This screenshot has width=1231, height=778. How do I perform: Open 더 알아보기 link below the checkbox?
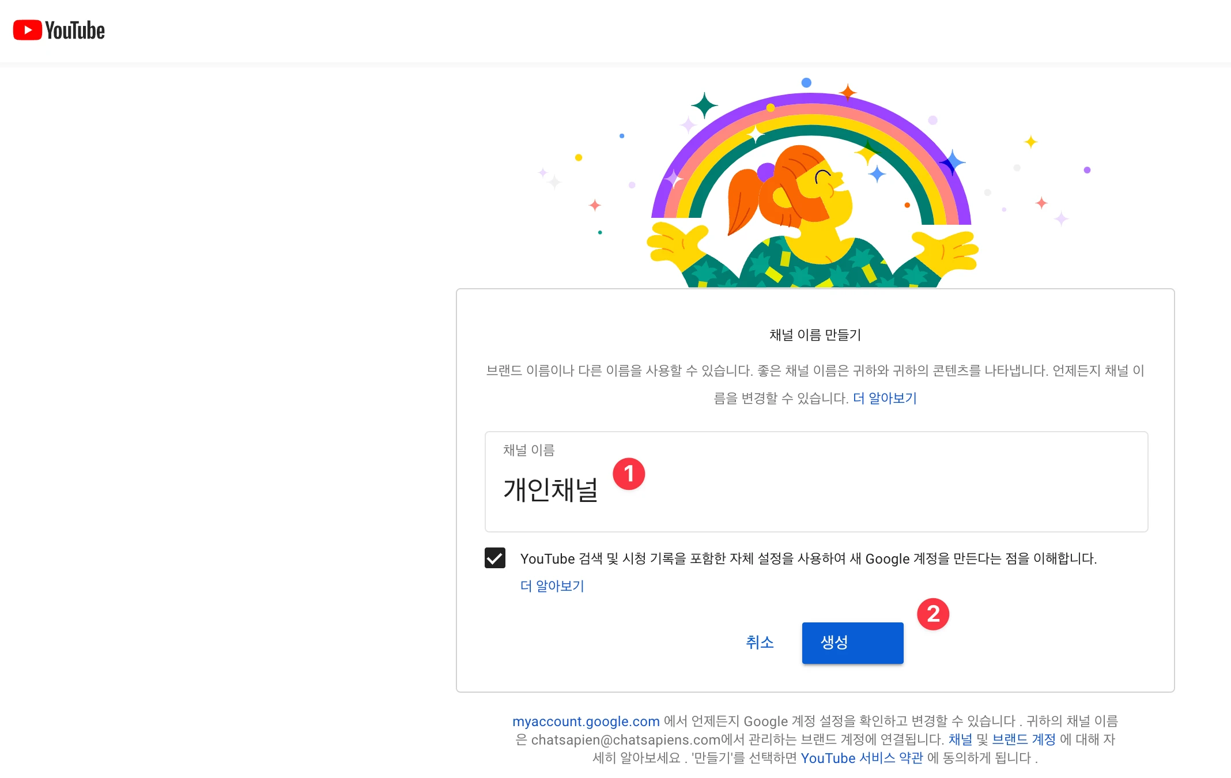pos(552,586)
